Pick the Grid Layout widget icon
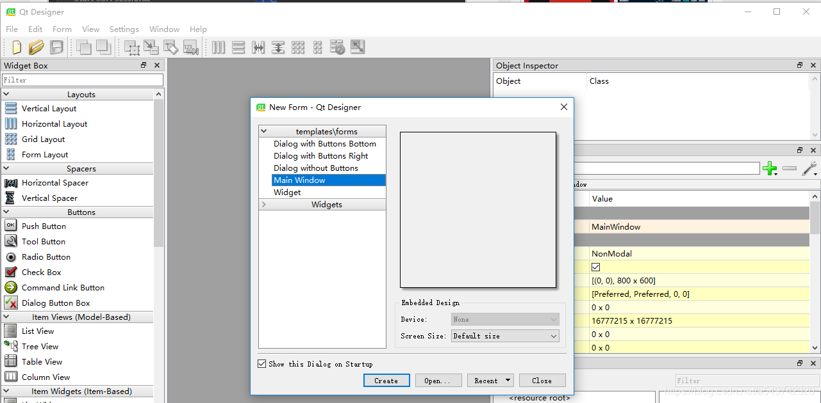 [11, 139]
